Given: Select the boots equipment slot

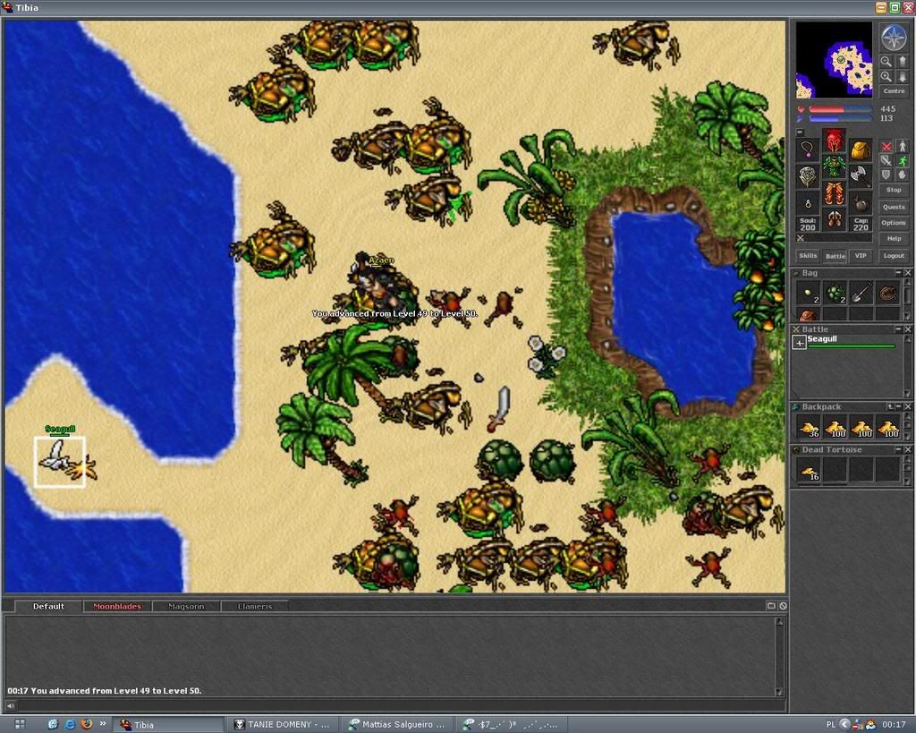Looking at the screenshot, I should tap(835, 219).
